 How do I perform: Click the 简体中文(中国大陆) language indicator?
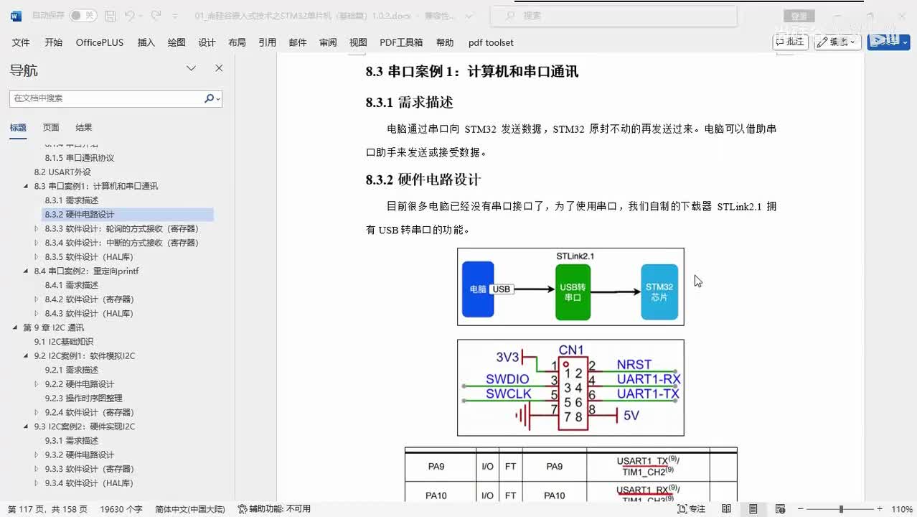coord(189,509)
